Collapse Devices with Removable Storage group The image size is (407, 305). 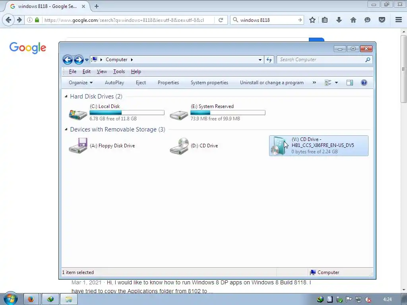click(66, 129)
